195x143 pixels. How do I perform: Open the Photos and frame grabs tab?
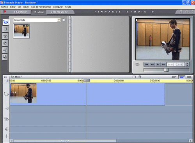(x=5, y=43)
